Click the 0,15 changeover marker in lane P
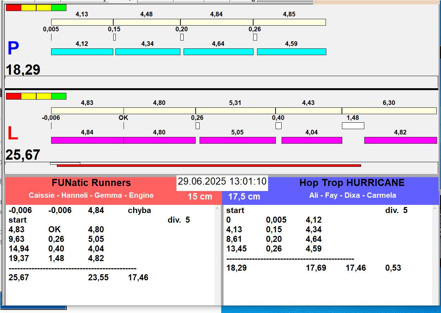The image size is (441, 313). point(114,37)
